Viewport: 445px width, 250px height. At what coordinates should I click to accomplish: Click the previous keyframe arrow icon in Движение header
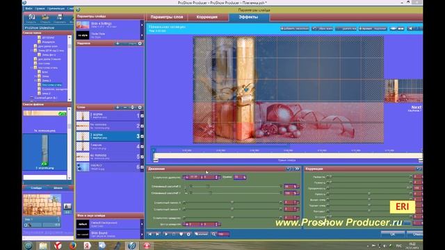(289, 169)
